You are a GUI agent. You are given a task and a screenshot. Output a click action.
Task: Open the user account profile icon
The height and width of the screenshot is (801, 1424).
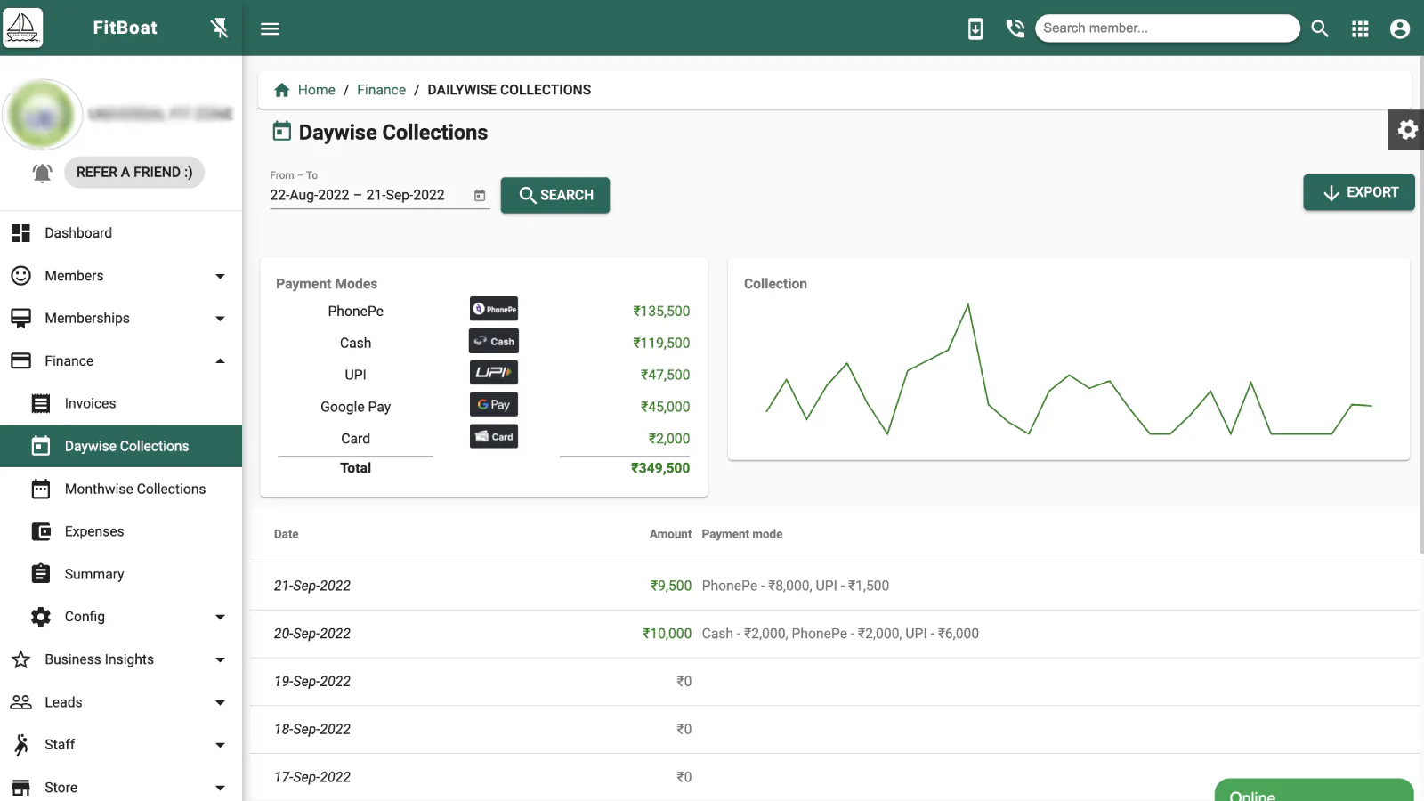(1399, 28)
